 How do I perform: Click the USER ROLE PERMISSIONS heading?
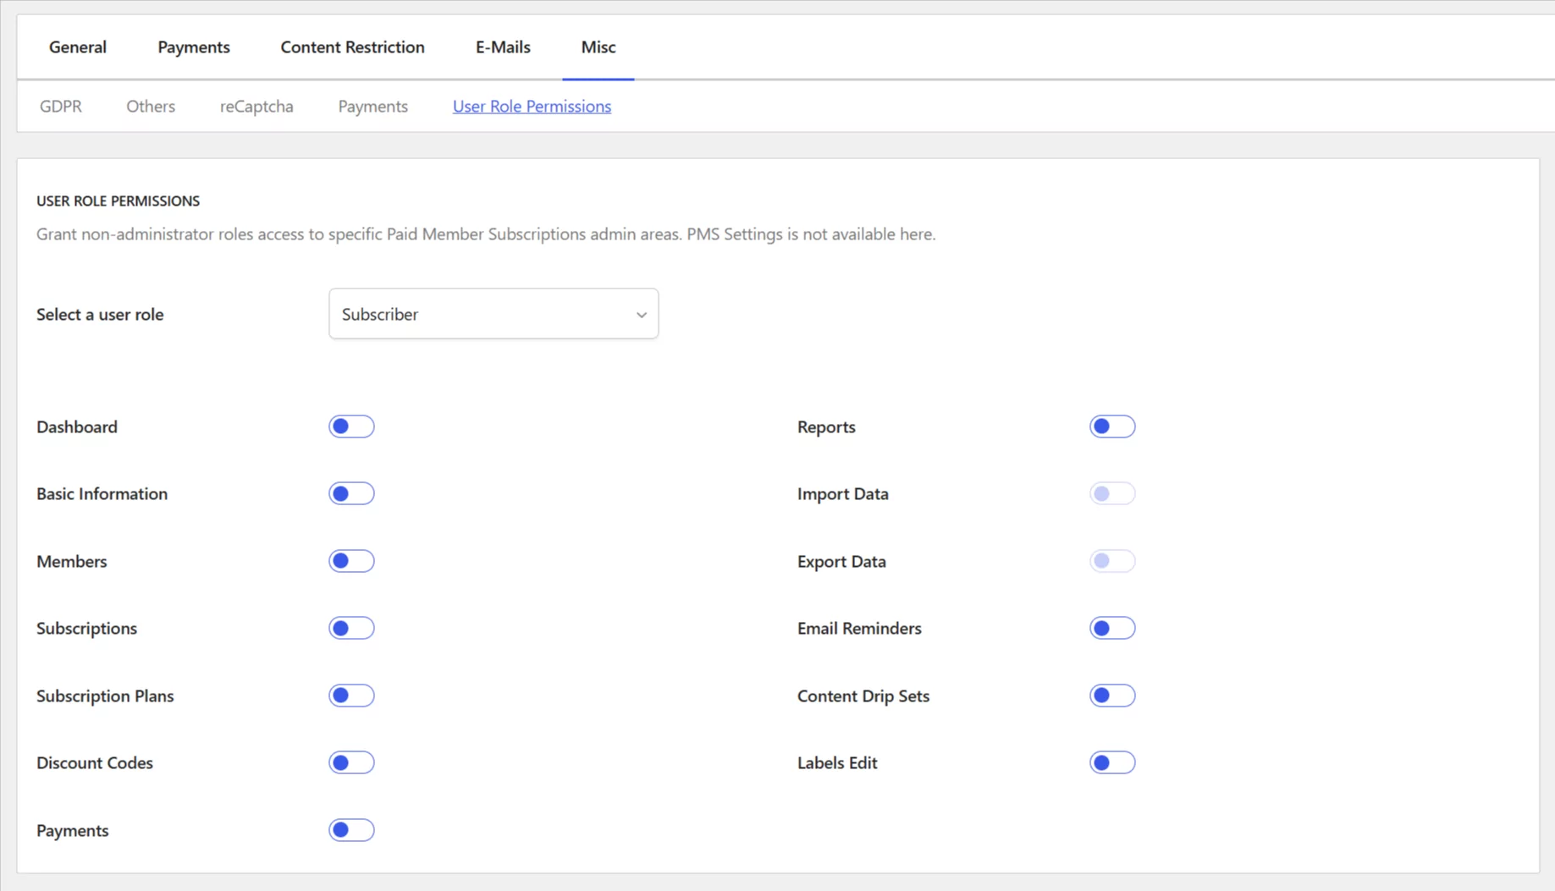click(x=119, y=201)
